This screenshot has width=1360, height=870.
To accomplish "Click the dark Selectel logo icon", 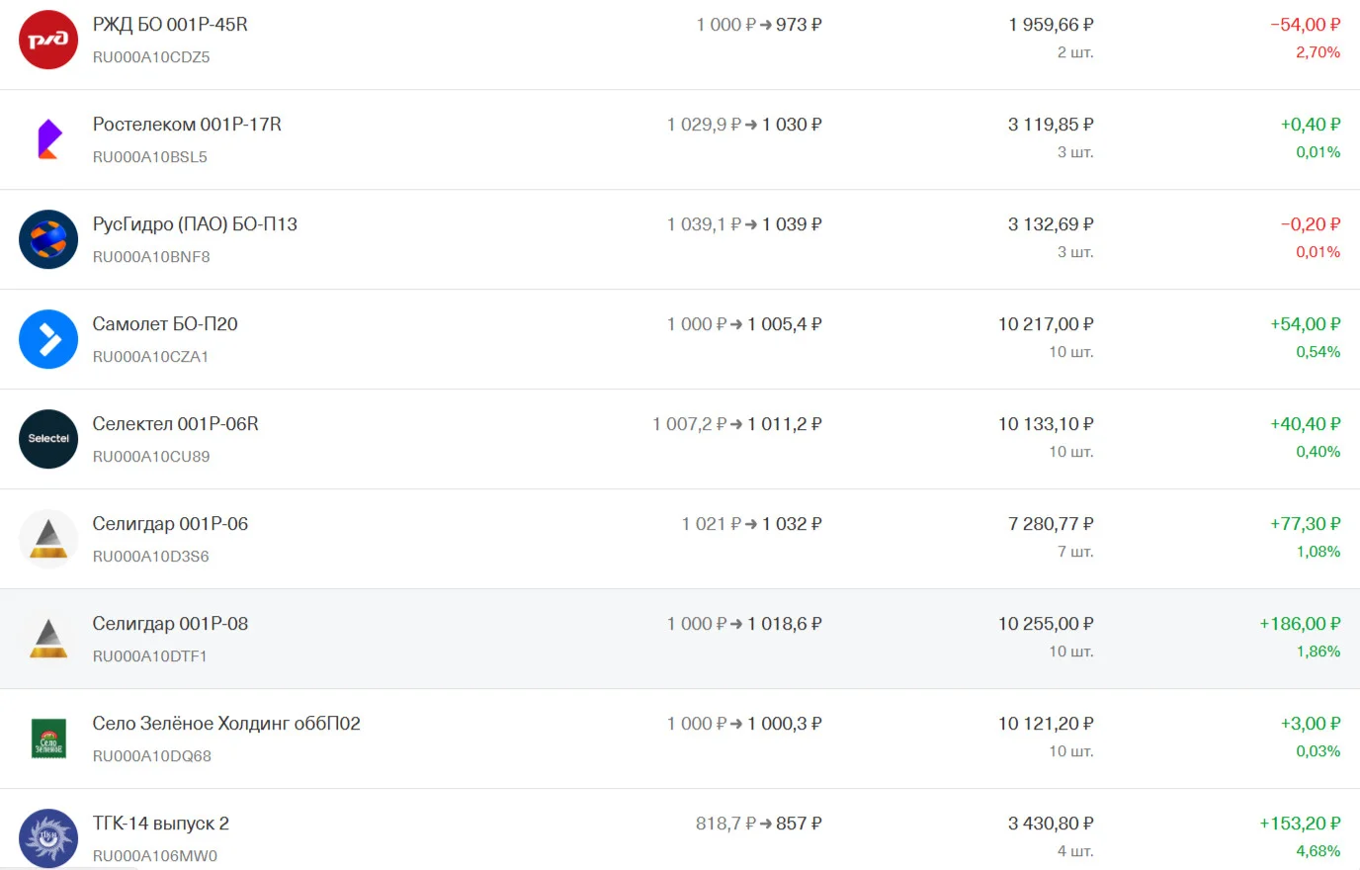I will pos(48,439).
